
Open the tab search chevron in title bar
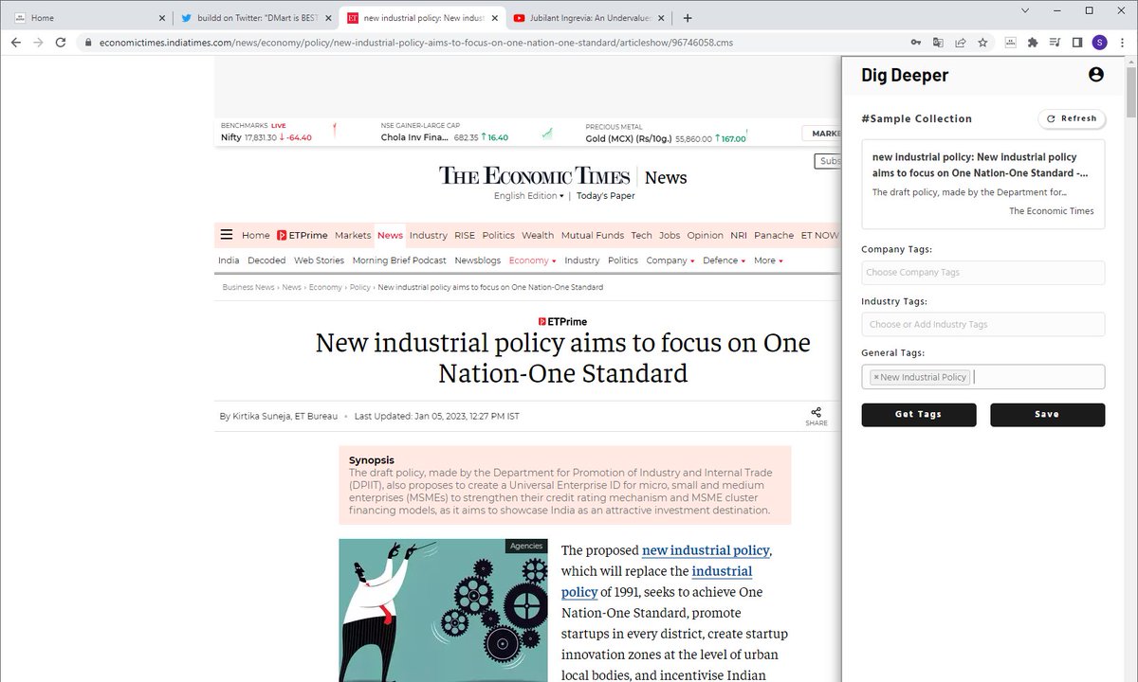1024,10
